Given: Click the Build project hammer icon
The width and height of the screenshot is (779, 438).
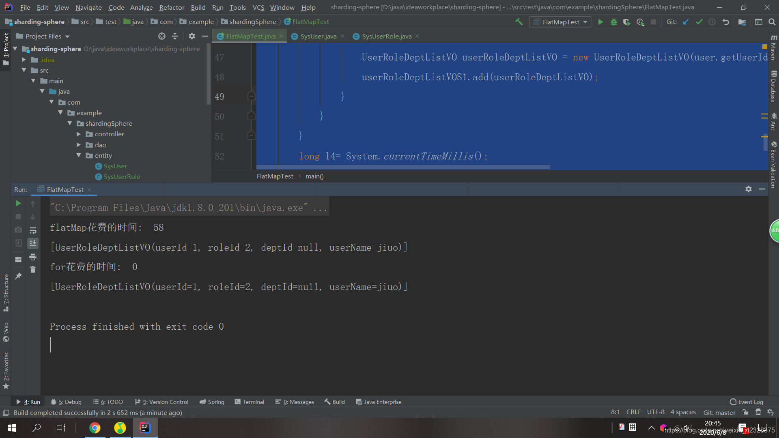Looking at the screenshot, I should tap(519, 22).
